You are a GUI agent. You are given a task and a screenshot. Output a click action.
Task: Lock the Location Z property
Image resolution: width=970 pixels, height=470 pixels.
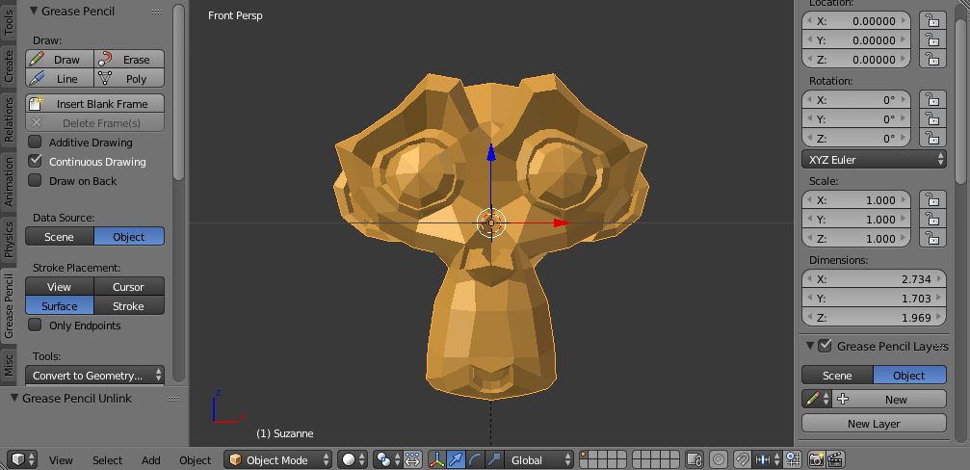coord(931,60)
